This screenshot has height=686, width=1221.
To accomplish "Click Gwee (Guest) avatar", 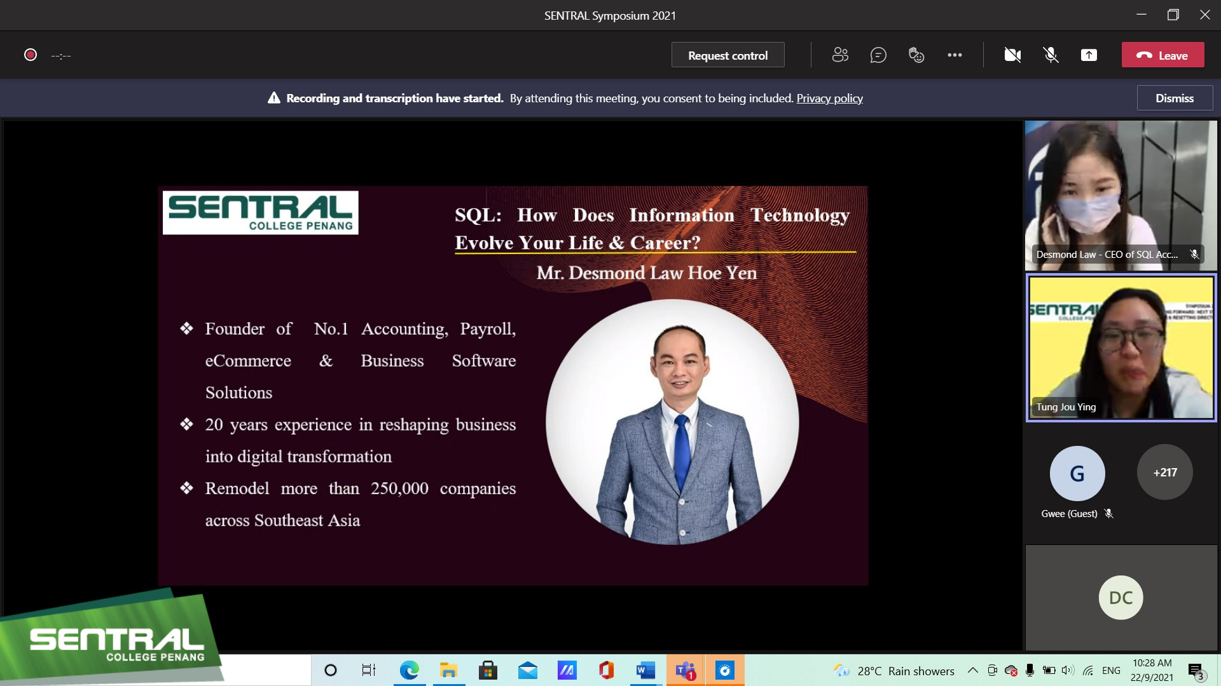I will pyautogui.click(x=1077, y=473).
